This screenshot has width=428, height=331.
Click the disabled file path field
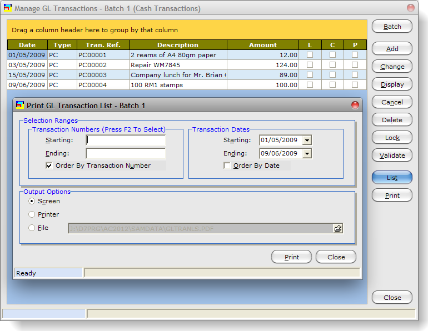pos(200,228)
